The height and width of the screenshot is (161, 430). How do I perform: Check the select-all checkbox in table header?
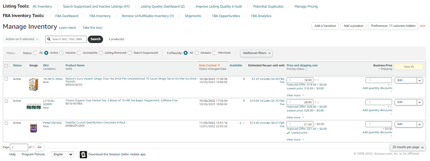tap(6, 66)
